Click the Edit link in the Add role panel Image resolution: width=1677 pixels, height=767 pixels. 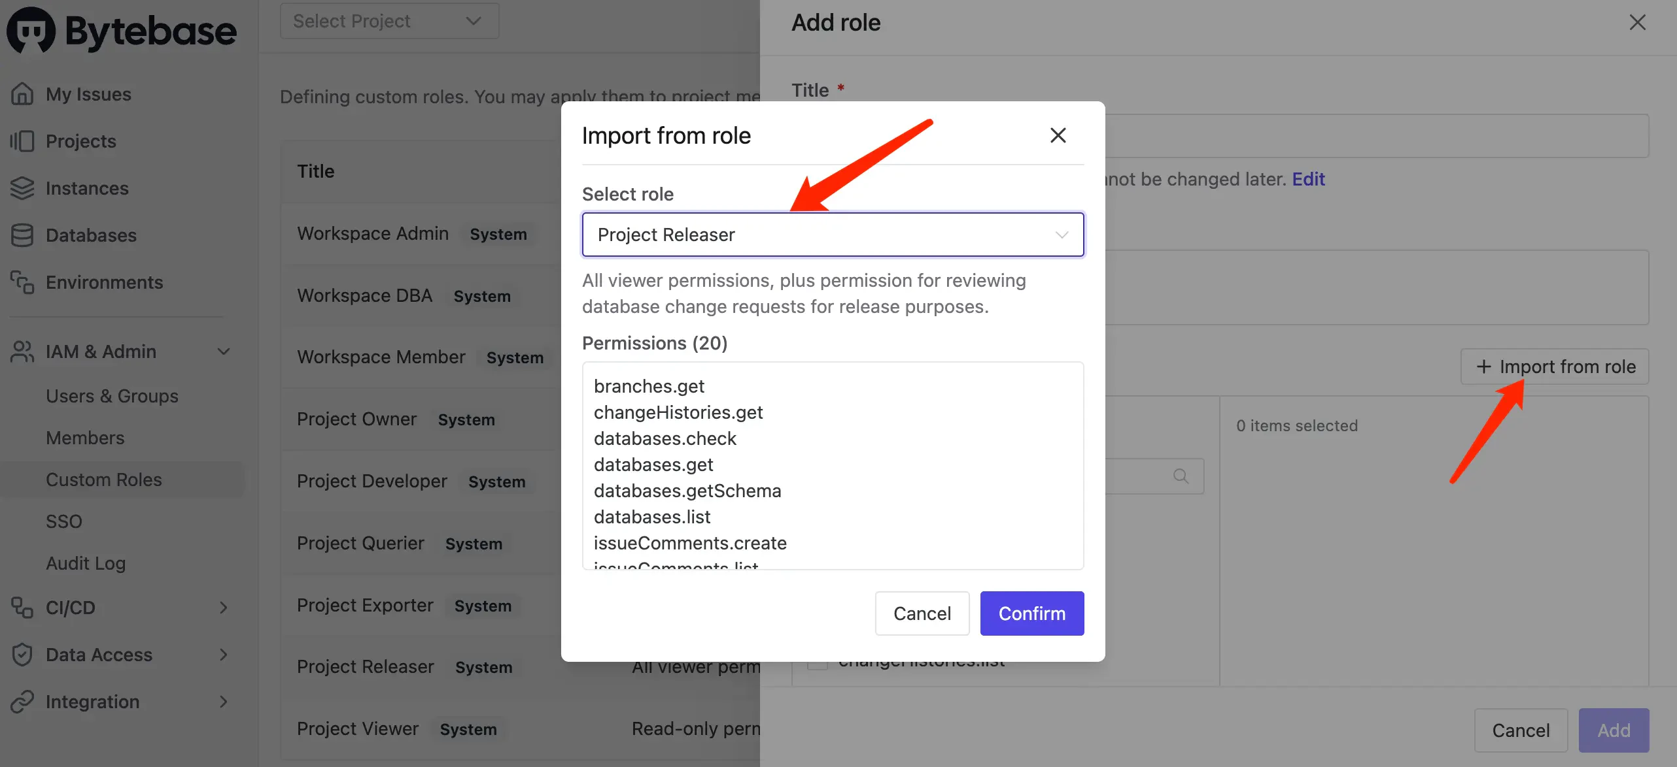point(1308,179)
